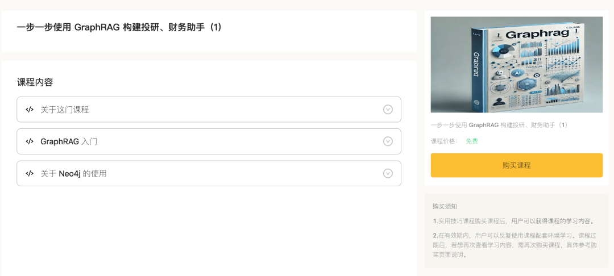Expand the 关于 Neo4j 的使用 section chevron

(388, 173)
